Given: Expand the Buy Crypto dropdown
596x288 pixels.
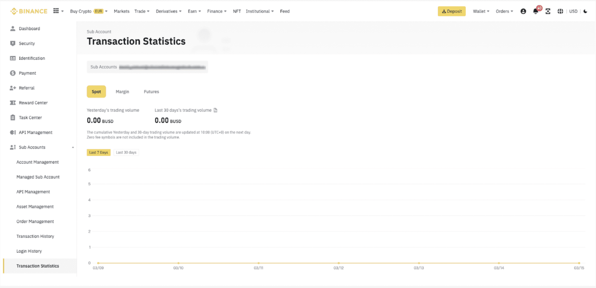Looking at the screenshot, I should tap(89, 11).
